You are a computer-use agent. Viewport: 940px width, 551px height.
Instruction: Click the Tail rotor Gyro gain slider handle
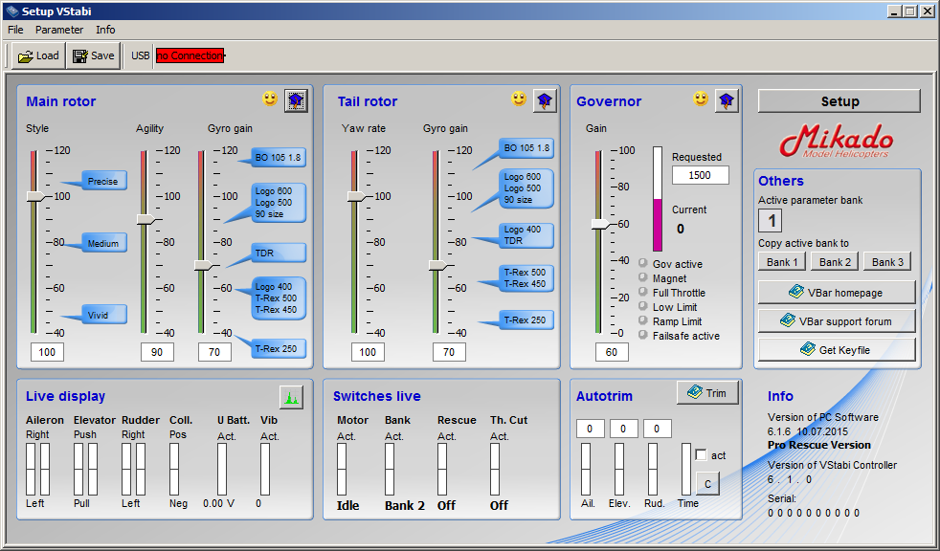pyautogui.click(x=438, y=265)
